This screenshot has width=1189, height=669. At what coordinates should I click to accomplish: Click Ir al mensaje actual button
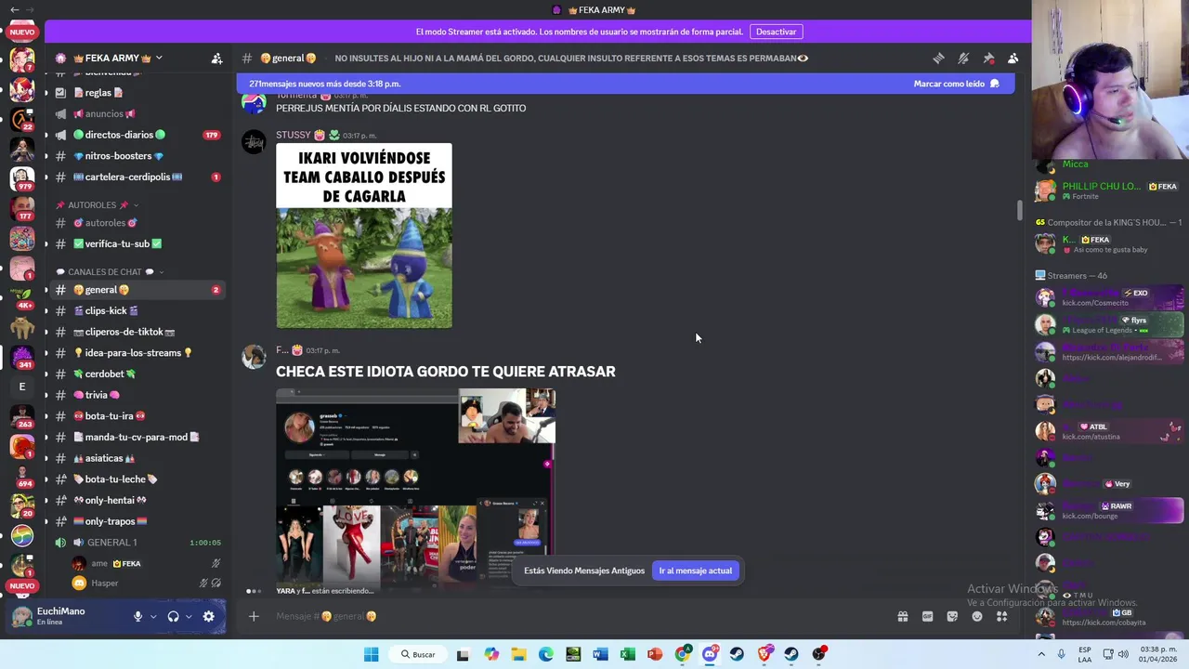coord(696,571)
